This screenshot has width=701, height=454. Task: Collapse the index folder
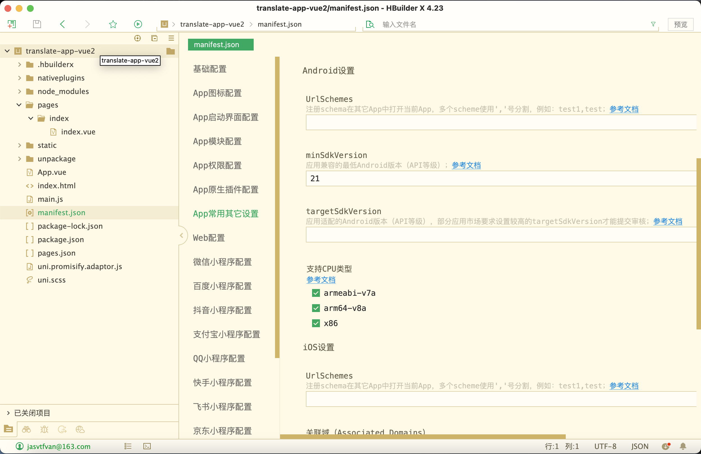tap(31, 118)
